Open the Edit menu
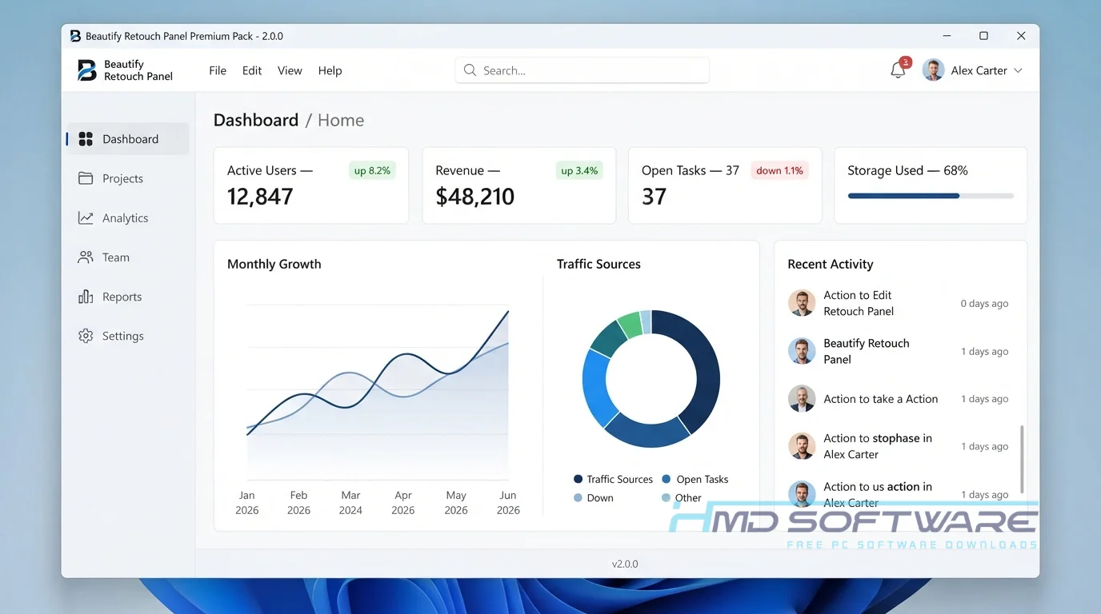Image resolution: width=1101 pixels, height=614 pixels. [252, 70]
